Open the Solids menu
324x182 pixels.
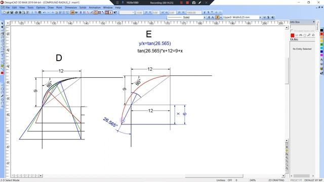pos(83,8)
